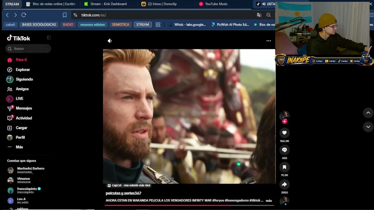
Task: Open the page translate icon
Action: [x=259, y=15]
